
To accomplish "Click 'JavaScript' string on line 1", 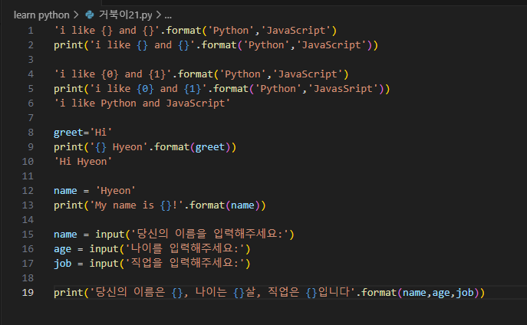I will pos(296,31).
